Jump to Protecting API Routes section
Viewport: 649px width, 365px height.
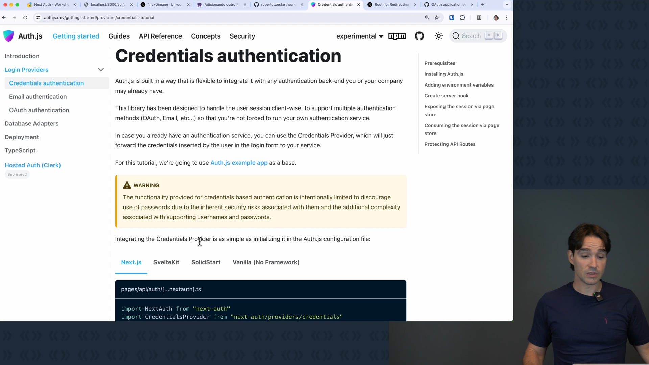click(x=450, y=144)
